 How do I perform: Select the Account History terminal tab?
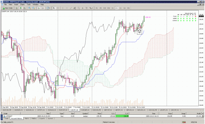(16, 118)
